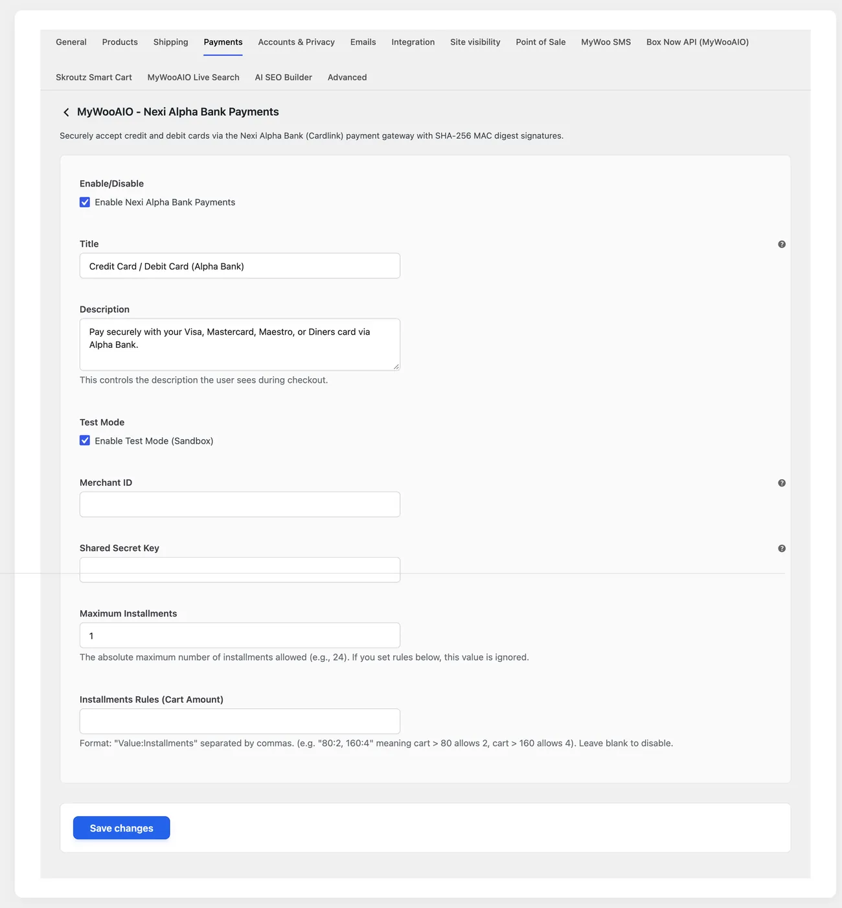
Task: Switch to the Shipping tab
Action: pyautogui.click(x=171, y=42)
